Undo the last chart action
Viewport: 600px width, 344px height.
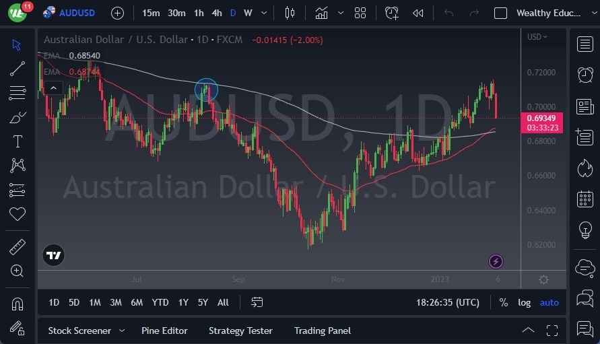pyautogui.click(x=449, y=13)
